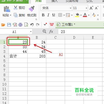Open font group dialog launcher

98,19
